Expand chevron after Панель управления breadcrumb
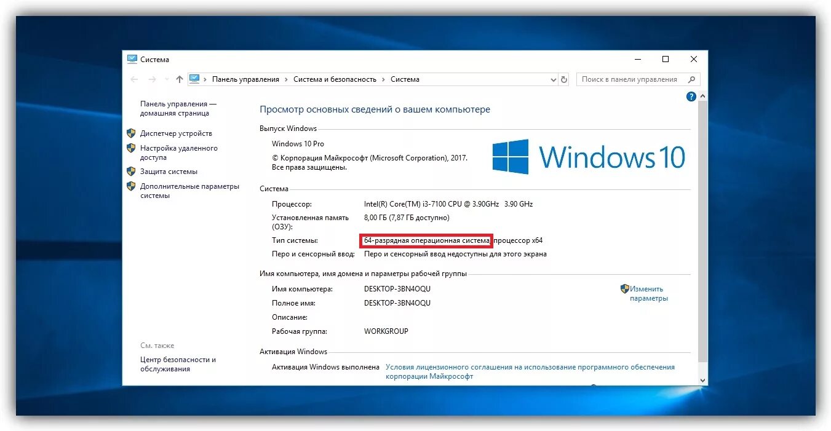 [x=286, y=79]
